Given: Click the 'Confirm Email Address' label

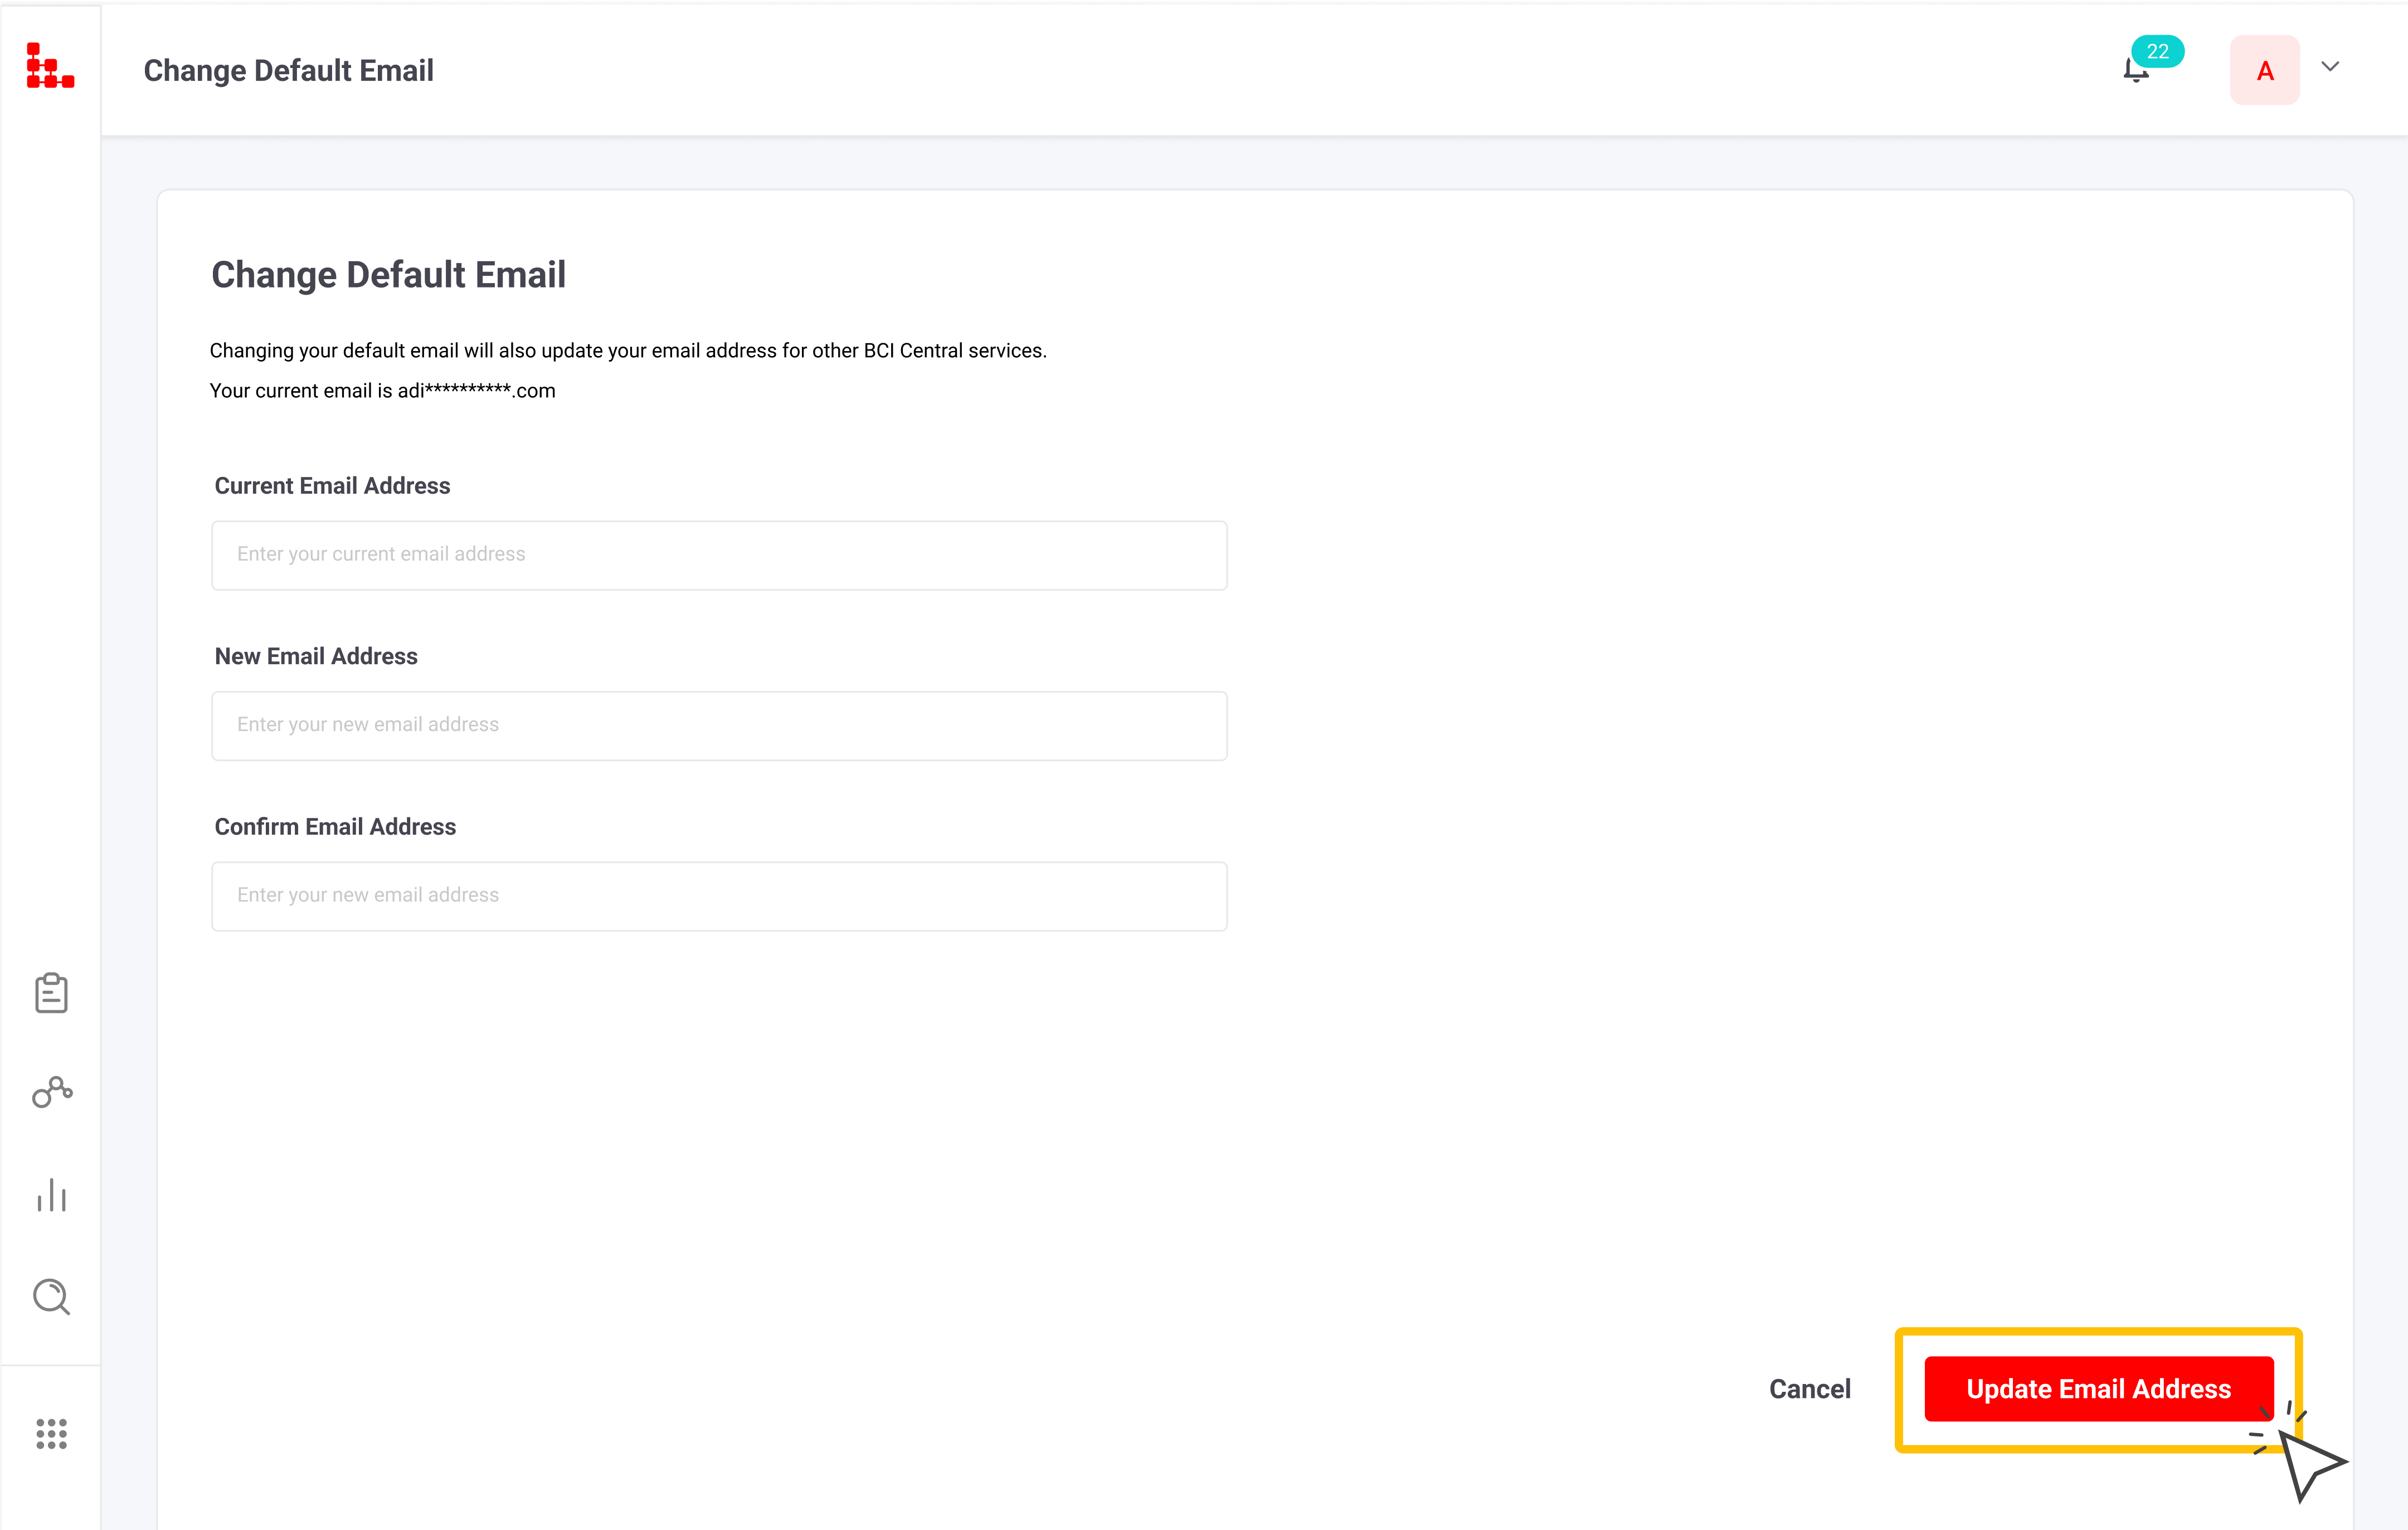Looking at the screenshot, I should tap(335, 827).
